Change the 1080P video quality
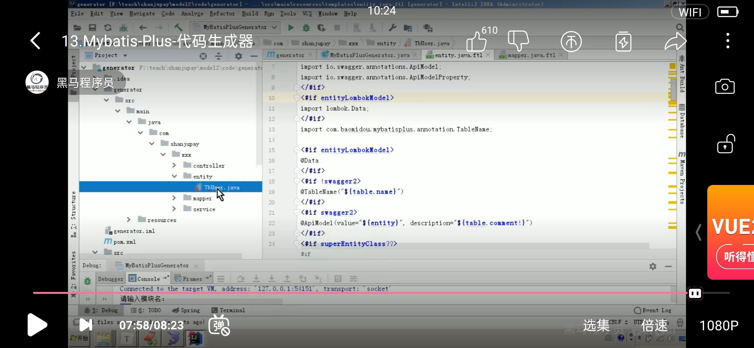This screenshot has width=754, height=348. [x=719, y=325]
